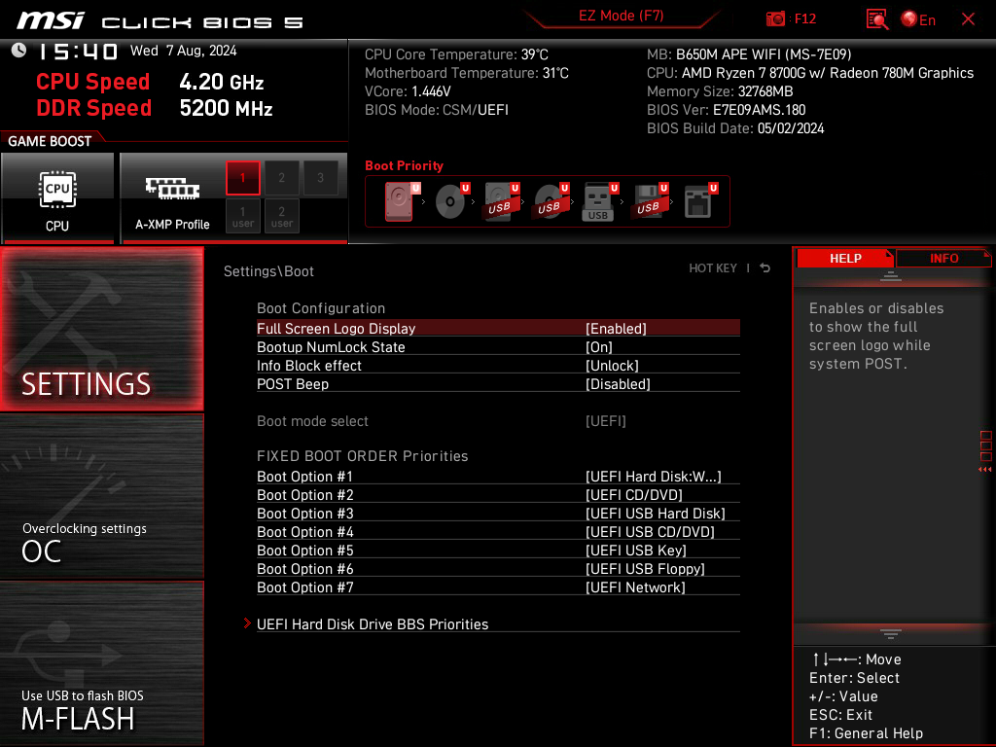This screenshot has height=747, width=996.
Task: Open the SETTINGS menu panel
Action: tap(101, 329)
